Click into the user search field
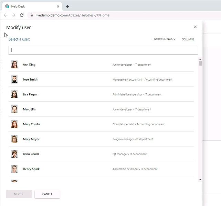The image size is (221, 206). tap(103, 50)
